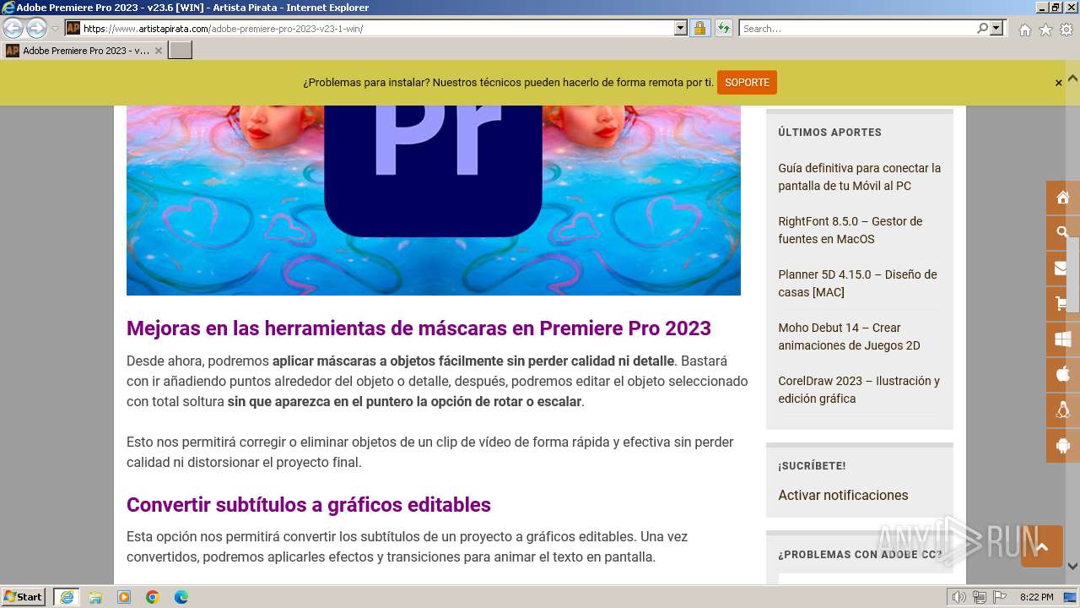Image resolution: width=1080 pixels, height=608 pixels.
Task: Click Internet Explorer taskbar icon
Action: [66, 597]
